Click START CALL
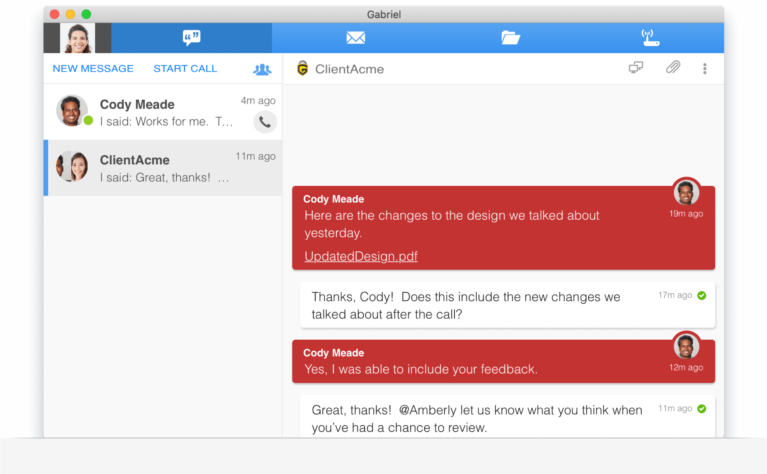The image size is (767, 474). pos(185,69)
